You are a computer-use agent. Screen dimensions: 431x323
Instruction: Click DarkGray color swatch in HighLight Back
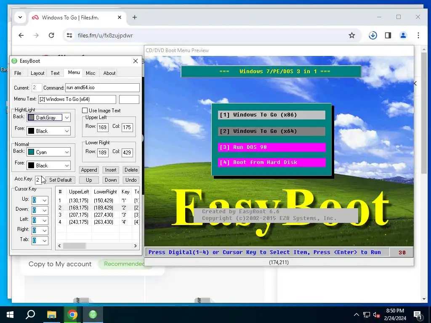[x=31, y=118]
